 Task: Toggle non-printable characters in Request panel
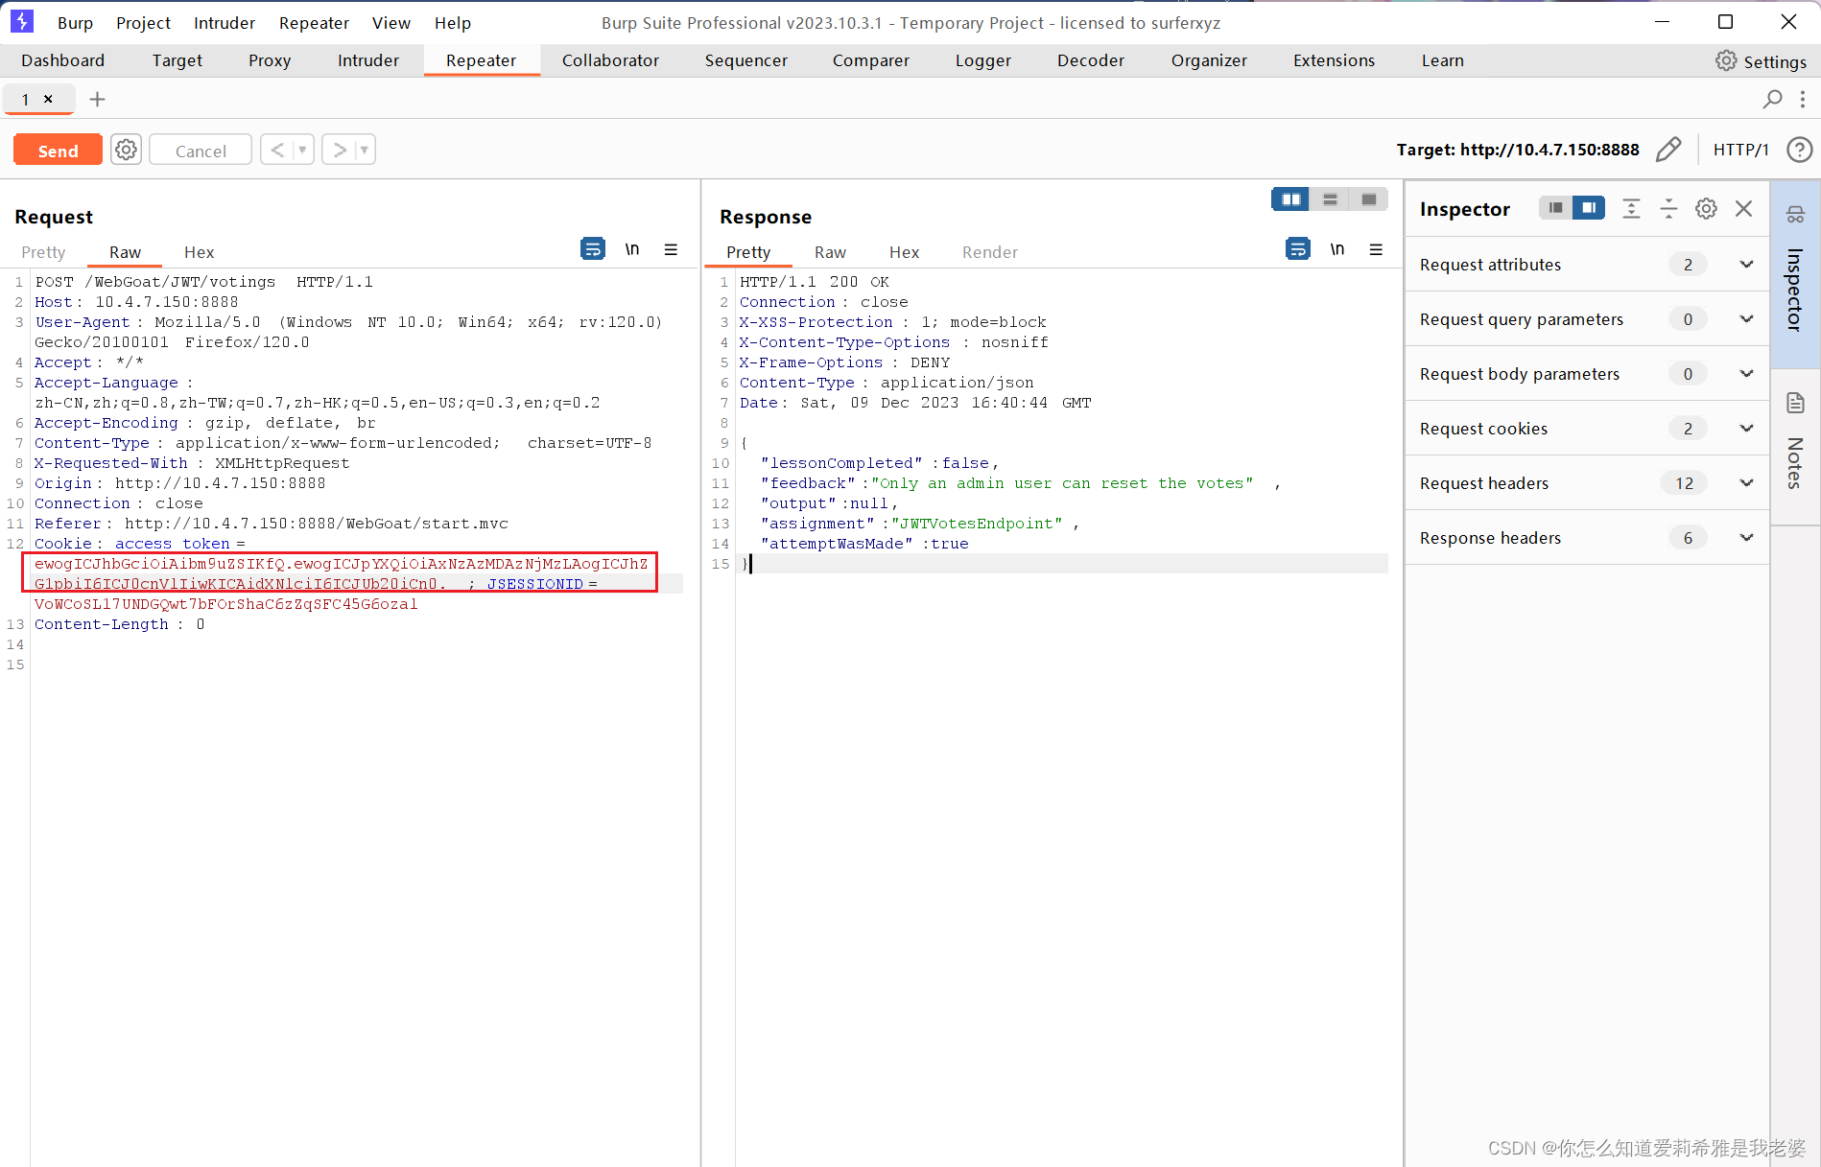tap(632, 249)
